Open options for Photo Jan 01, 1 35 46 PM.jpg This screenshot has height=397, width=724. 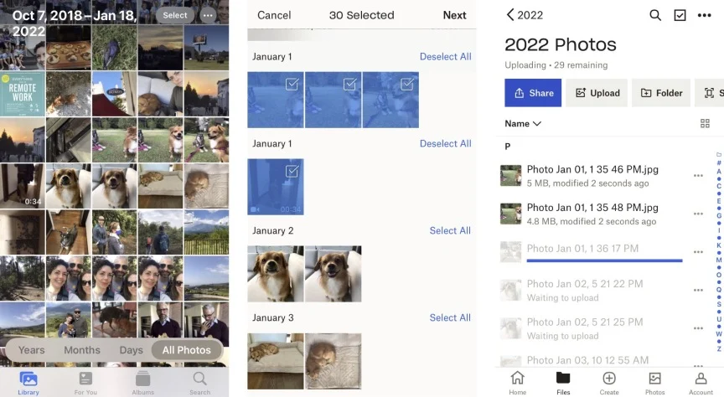(698, 176)
